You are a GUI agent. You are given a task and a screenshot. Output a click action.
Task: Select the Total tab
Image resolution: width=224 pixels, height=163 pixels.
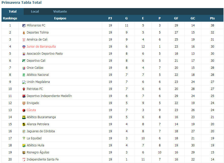(13, 11)
